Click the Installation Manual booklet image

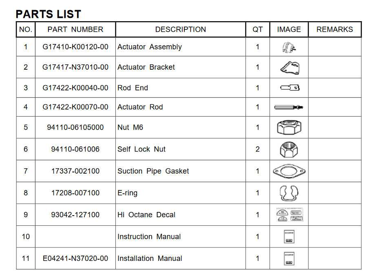point(289,258)
